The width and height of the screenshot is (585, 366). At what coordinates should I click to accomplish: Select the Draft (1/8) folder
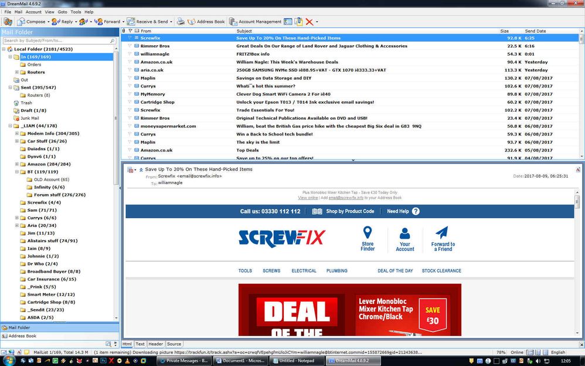[x=33, y=110]
